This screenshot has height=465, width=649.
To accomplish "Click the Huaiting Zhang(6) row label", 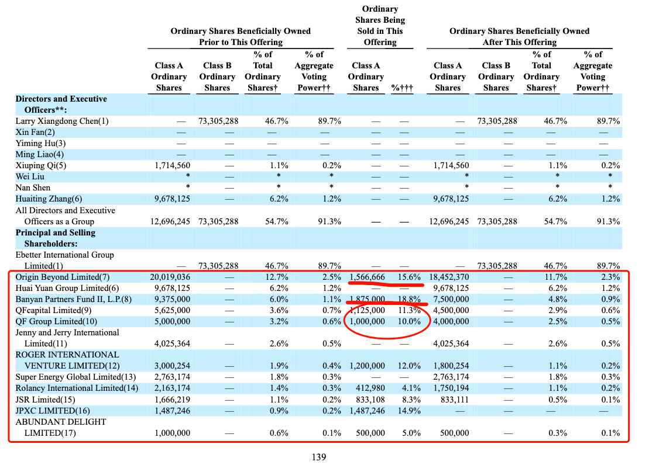I will coord(49,199).
